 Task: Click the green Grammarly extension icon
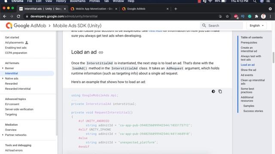click(250, 16)
